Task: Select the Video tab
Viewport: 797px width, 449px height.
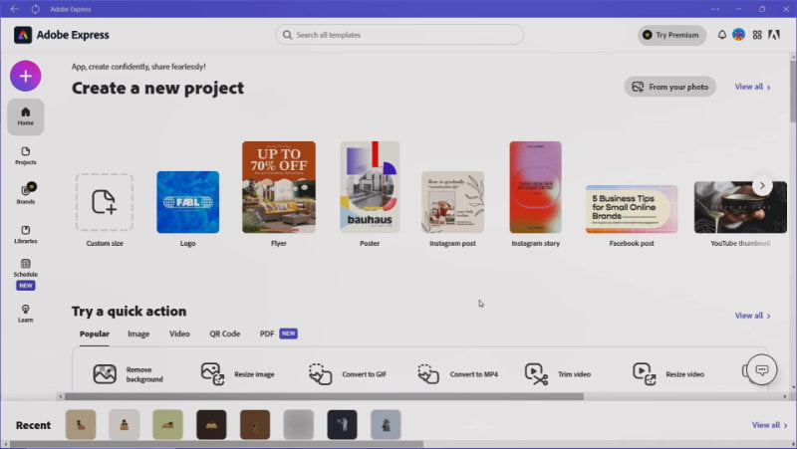Action: (x=179, y=334)
